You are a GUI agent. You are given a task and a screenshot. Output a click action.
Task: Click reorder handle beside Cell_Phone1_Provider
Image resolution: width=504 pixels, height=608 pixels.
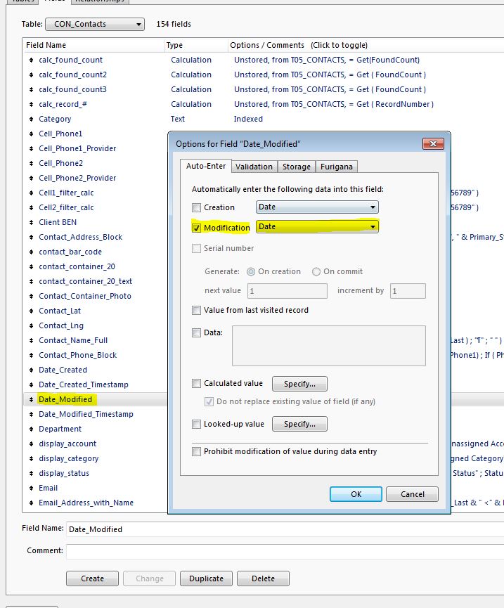click(x=31, y=148)
